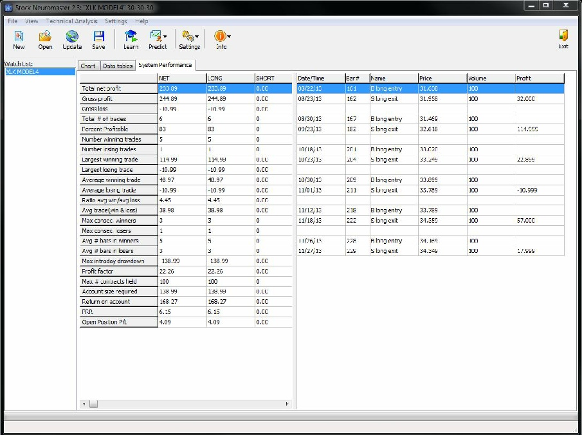Screen dimensions: 582x435
Task: Open the File menu
Action: coord(13,21)
